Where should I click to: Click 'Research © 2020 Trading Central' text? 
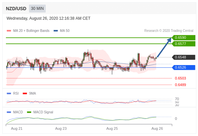click(169, 31)
